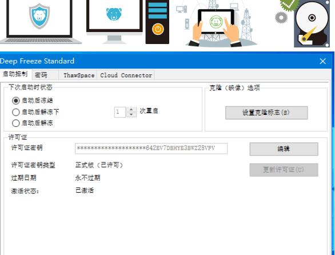Click the 过期日期 label

23,178
